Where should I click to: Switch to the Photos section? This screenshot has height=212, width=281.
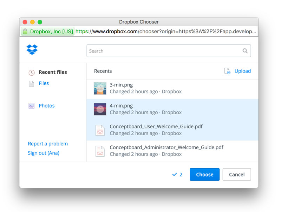pos(47,106)
